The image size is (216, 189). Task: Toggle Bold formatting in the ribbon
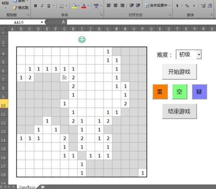pos(35,6)
